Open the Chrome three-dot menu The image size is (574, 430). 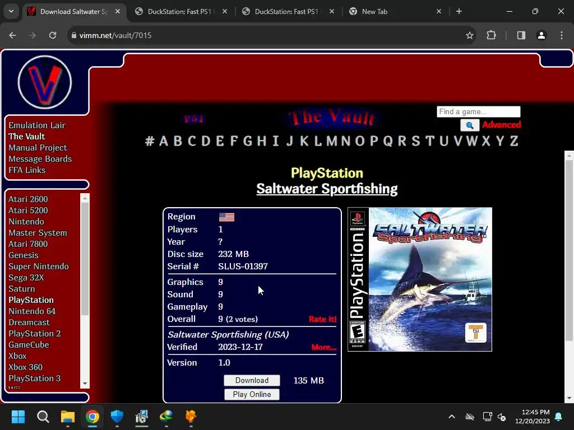562,35
